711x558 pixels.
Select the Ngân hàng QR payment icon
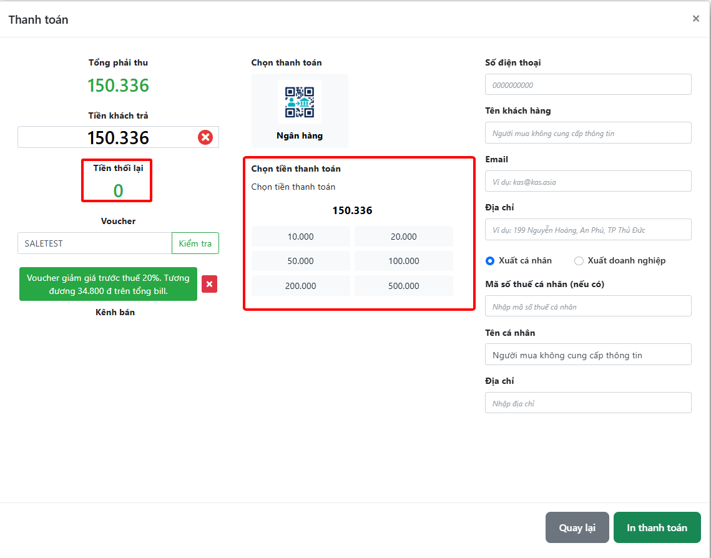coord(300,102)
